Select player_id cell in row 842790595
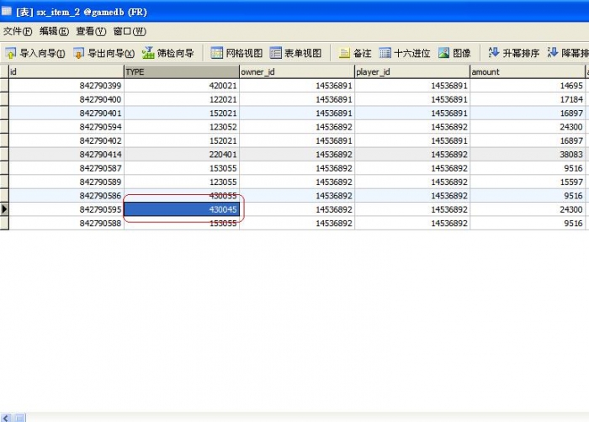The image size is (589, 422). [412, 209]
